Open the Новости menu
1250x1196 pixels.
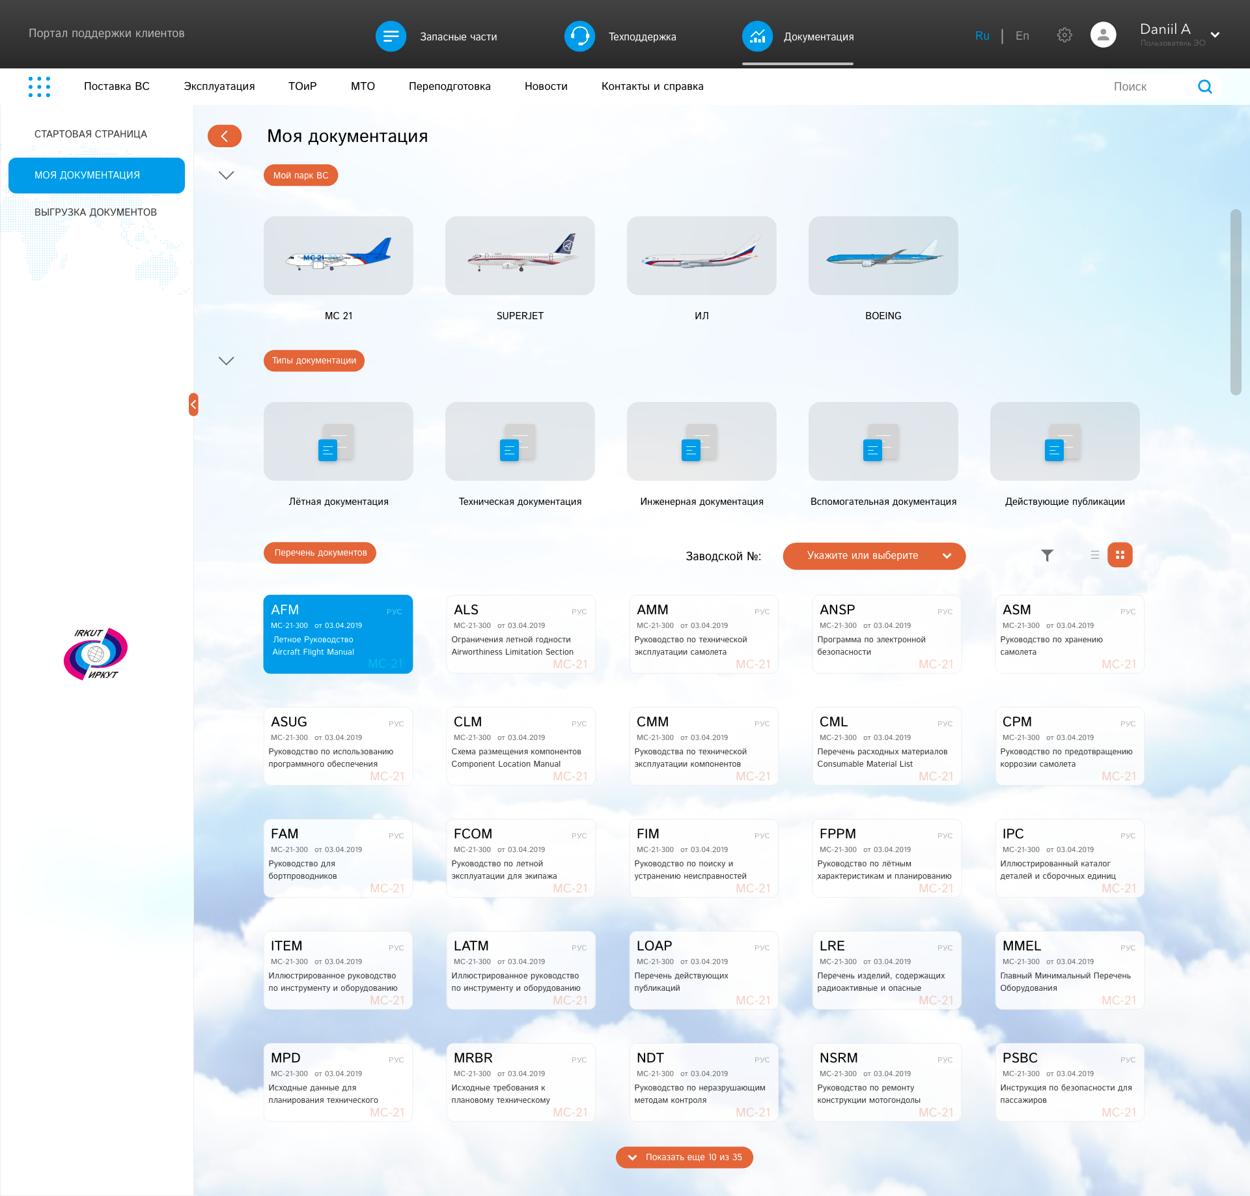coord(546,87)
